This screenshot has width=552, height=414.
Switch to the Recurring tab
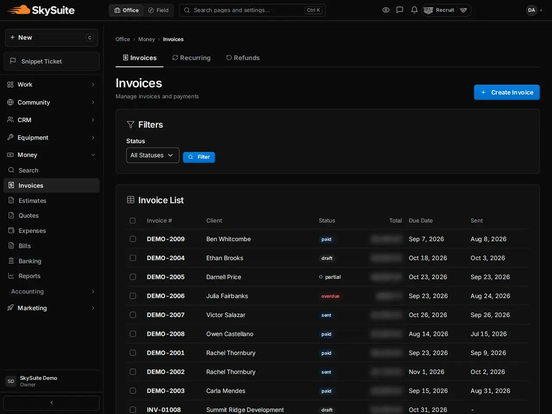click(x=191, y=58)
